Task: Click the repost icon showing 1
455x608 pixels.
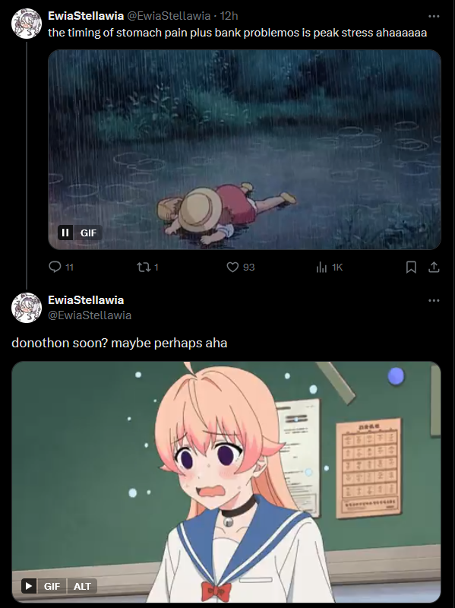Action: coord(143,267)
